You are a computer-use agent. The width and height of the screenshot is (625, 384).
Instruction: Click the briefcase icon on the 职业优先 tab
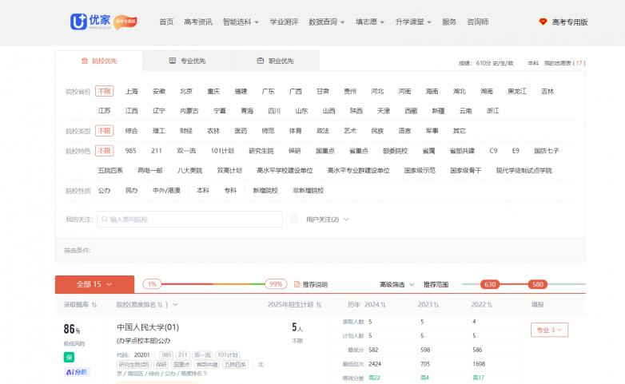(x=261, y=61)
